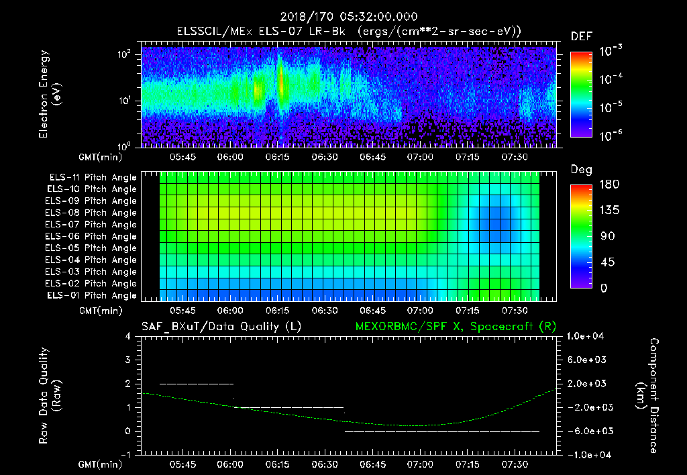The height and width of the screenshot is (475, 687).
Task: Click the Deg color bar
Action: tap(581, 236)
